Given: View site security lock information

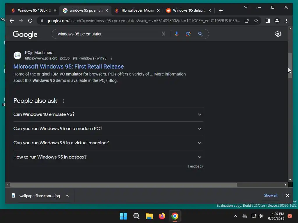Looking at the screenshot, I should 42,21.
